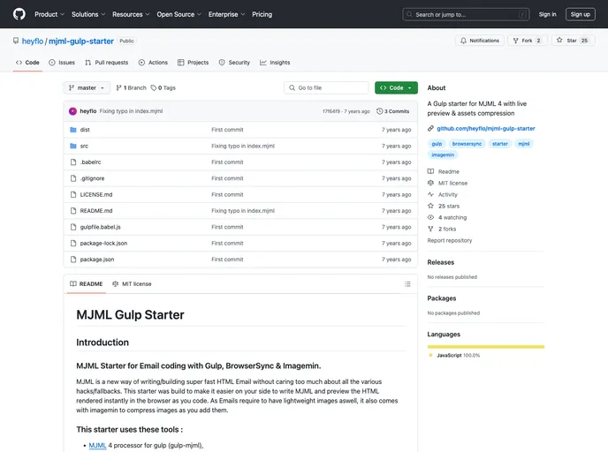Open the f7f64f9 commit hash
Screen dimensions: 608x452
click(331, 111)
